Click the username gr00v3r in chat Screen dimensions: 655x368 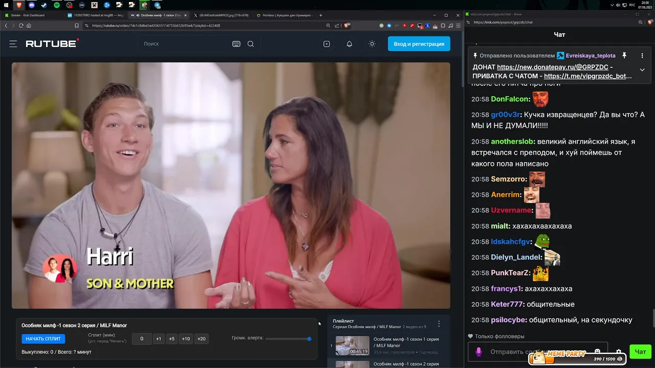(506, 114)
